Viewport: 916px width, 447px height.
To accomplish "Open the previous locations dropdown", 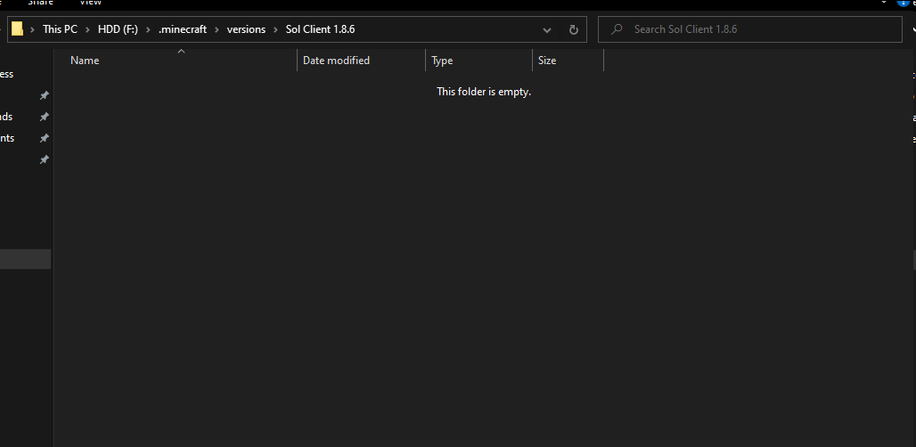I will (x=547, y=29).
